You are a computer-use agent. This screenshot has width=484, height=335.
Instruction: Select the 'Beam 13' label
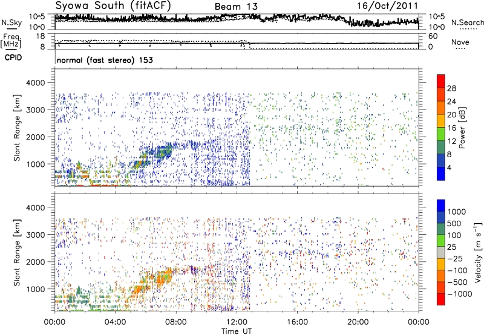click(x=236, y=7)
